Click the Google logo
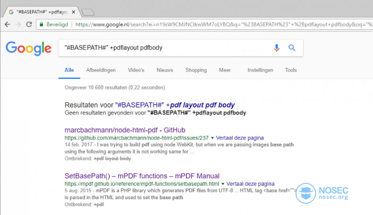 28,48
